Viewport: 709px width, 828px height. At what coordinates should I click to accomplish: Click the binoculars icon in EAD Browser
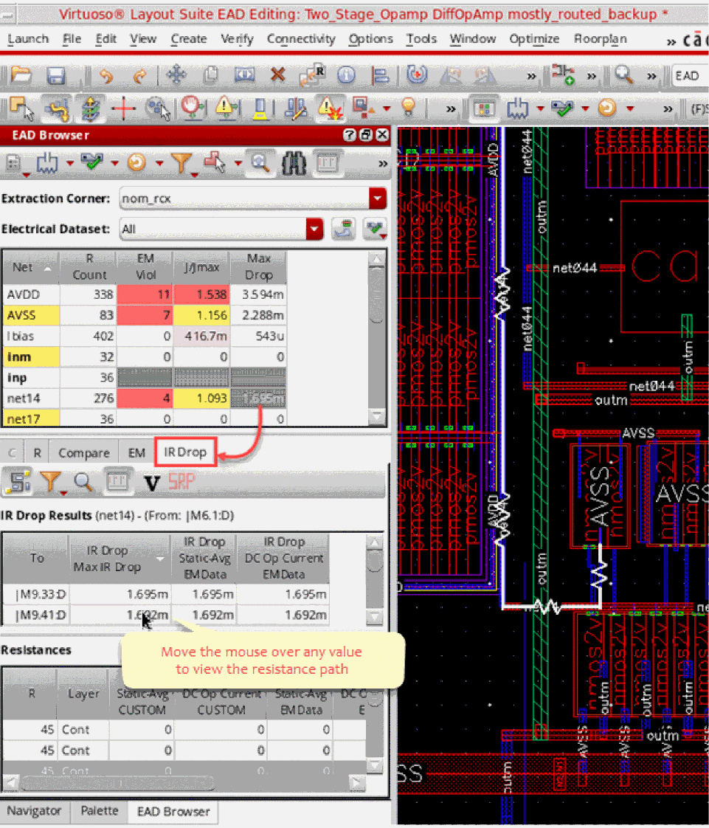293,162
